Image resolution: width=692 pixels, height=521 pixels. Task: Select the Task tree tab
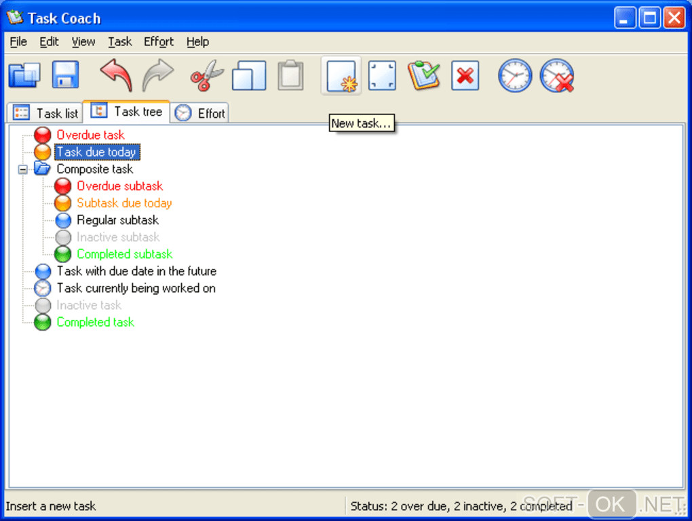pos(127,112)
